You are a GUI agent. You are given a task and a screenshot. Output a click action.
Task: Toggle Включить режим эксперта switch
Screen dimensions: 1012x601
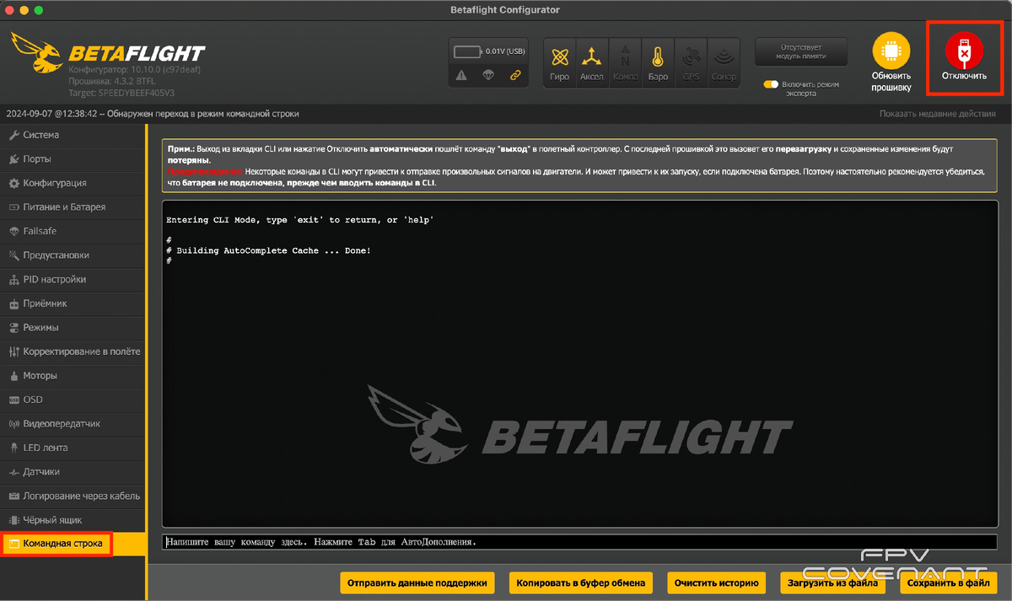tap(771, 84)
